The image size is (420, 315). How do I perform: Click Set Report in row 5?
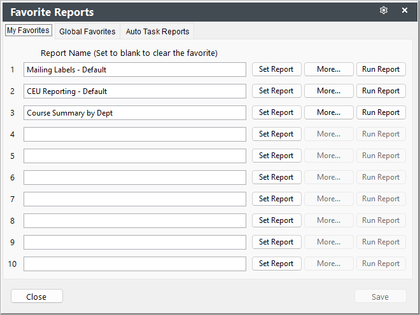(276, 156)
